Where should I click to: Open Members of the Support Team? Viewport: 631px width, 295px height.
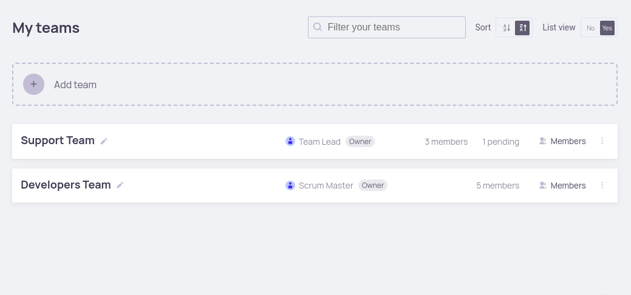point(568,141)
